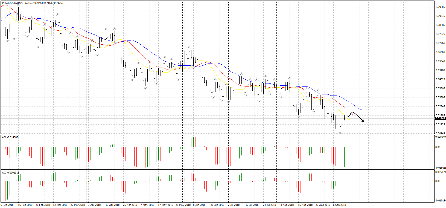
Task: Select the down fractal below September low
Action: (x=340, y=133)
